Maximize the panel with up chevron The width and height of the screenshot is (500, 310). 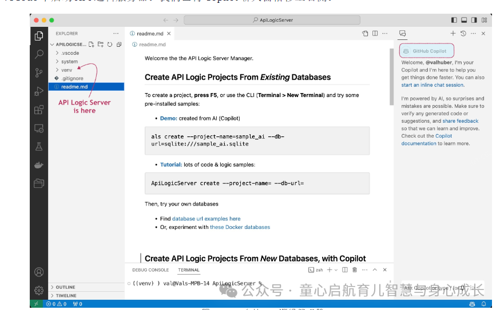point(375,270)
